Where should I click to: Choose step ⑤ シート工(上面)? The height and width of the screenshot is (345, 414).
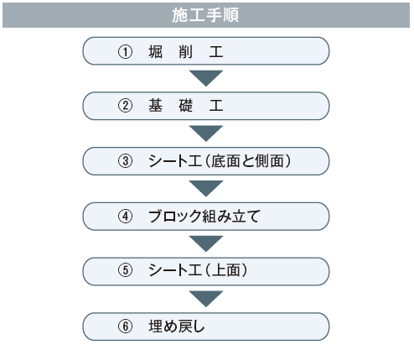[x=206, y=271]
